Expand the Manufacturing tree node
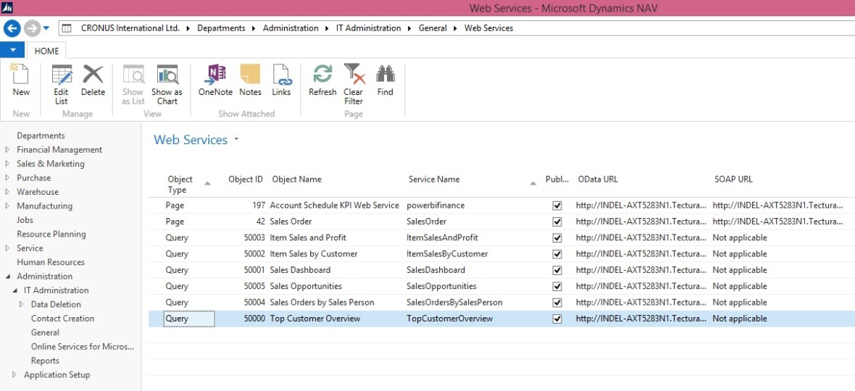The width and height of the screenshot is (855, 391). click(7, 206)
